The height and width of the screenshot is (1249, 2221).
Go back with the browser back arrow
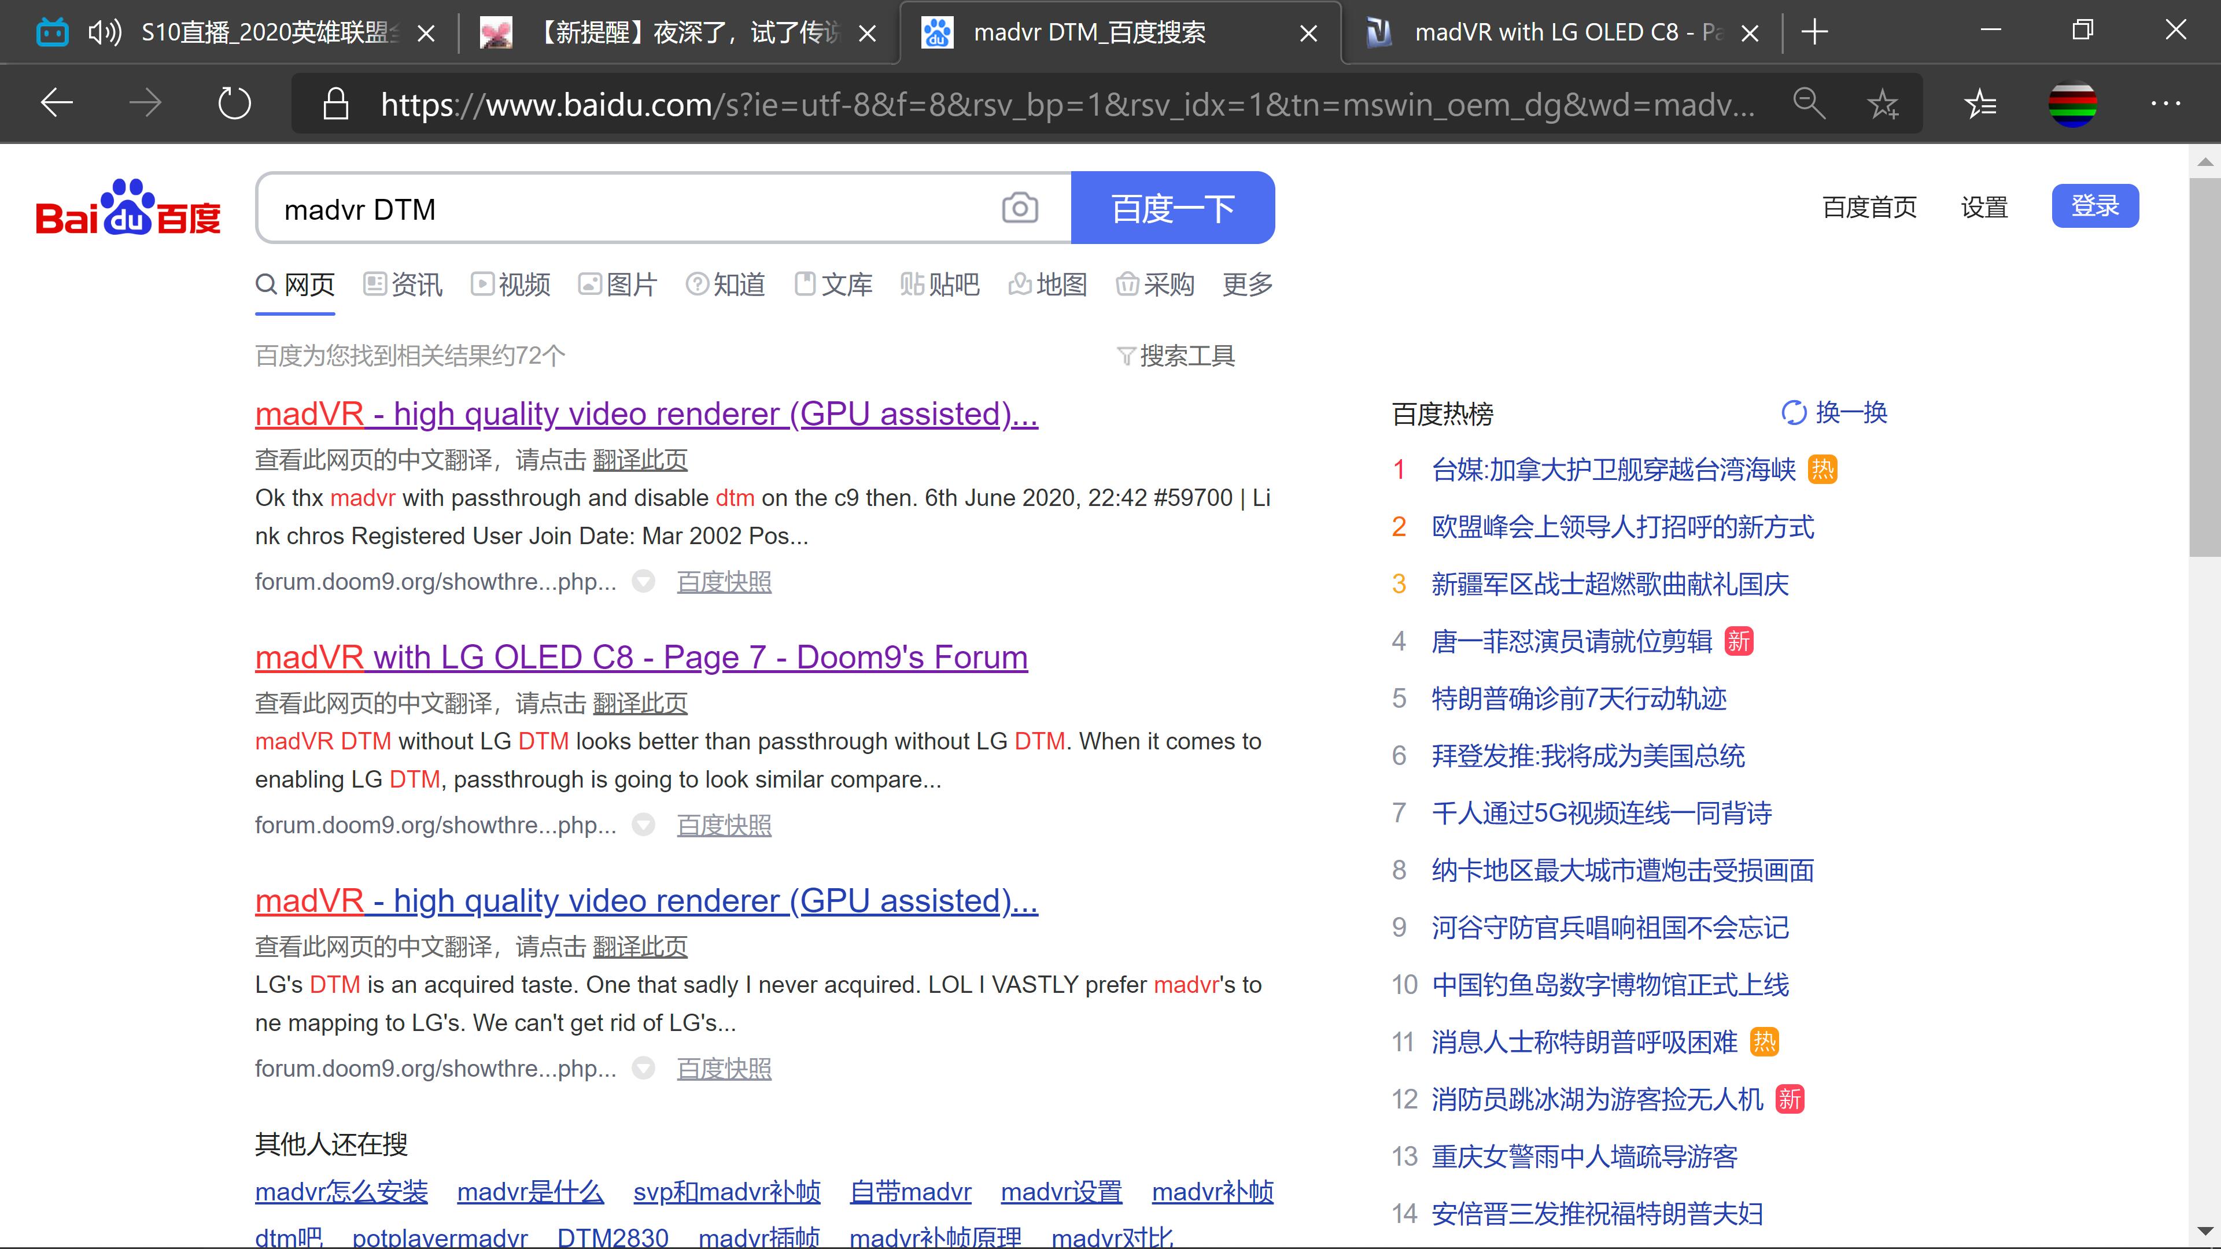pos(57,104)
